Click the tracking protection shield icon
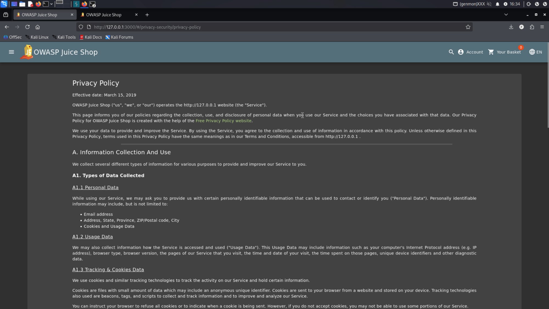This screenshot has height=309, width=549. pos(81,27)
